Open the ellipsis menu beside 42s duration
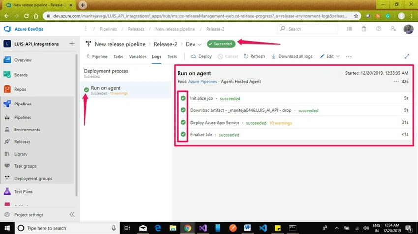Screen dimensions: 418x234 point(396,81)
